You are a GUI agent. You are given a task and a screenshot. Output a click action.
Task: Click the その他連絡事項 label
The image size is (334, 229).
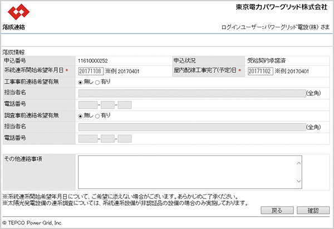pyautogui.click(x=23, y=159)
